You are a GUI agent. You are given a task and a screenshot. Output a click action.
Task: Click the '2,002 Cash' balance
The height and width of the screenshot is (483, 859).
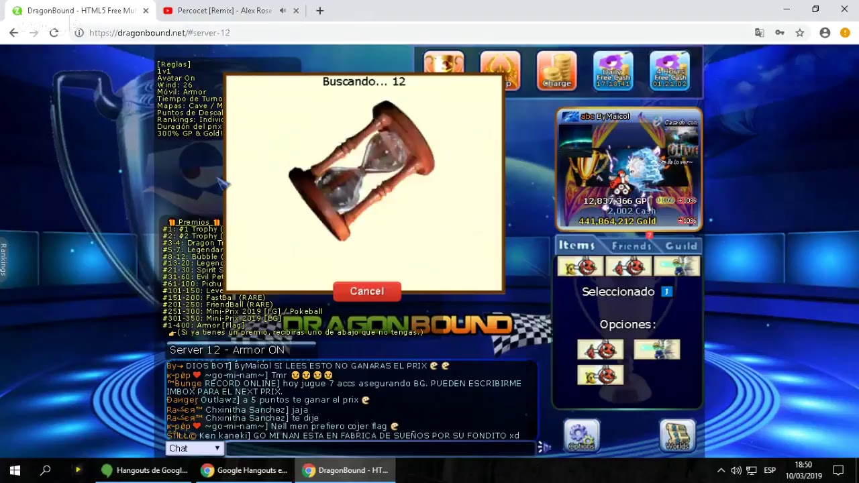631,211
